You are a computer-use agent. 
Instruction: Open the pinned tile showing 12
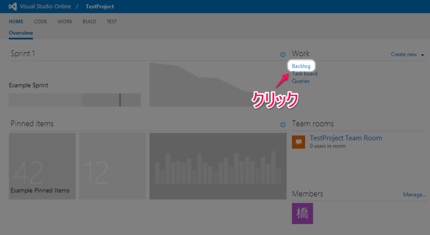point(112,166)
